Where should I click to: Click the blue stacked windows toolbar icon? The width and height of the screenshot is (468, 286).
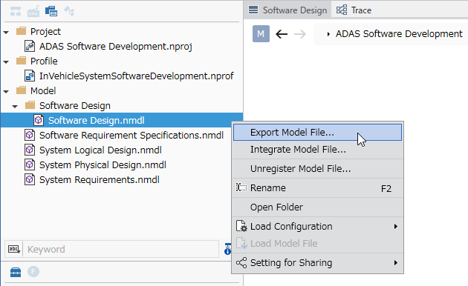[51, 11]
